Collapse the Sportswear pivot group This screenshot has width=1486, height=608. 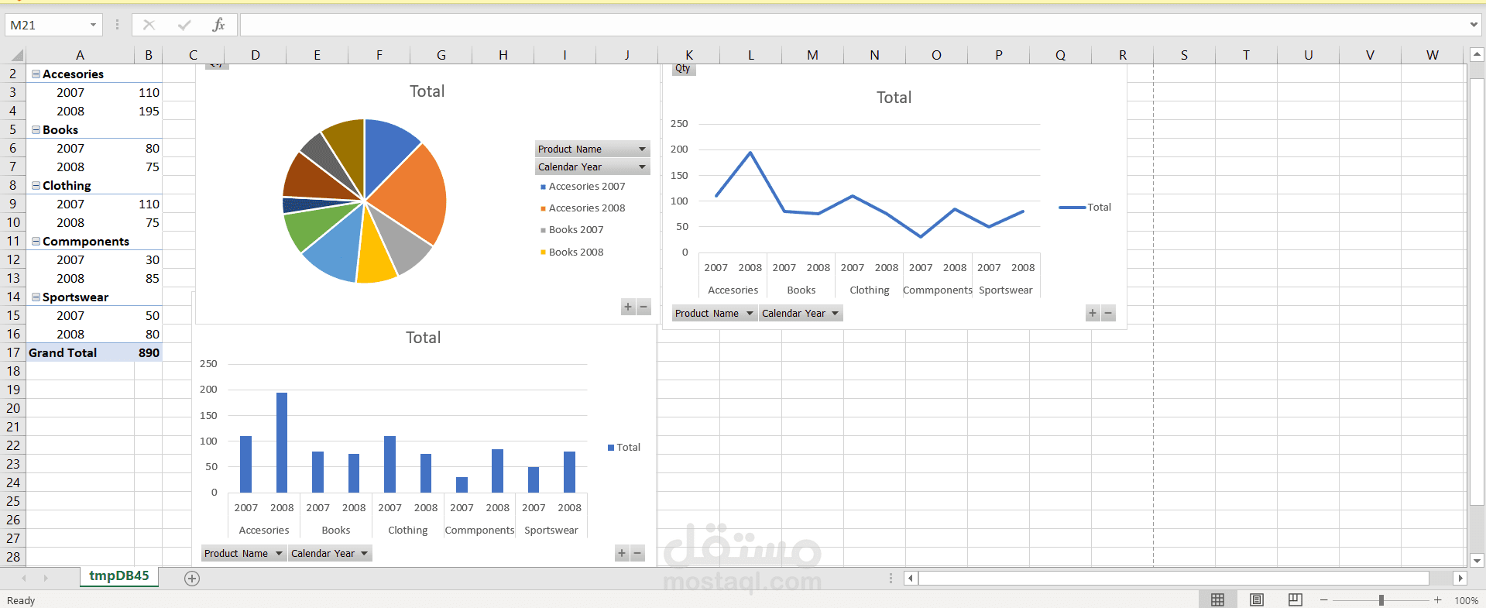click(x=36, y=297)
